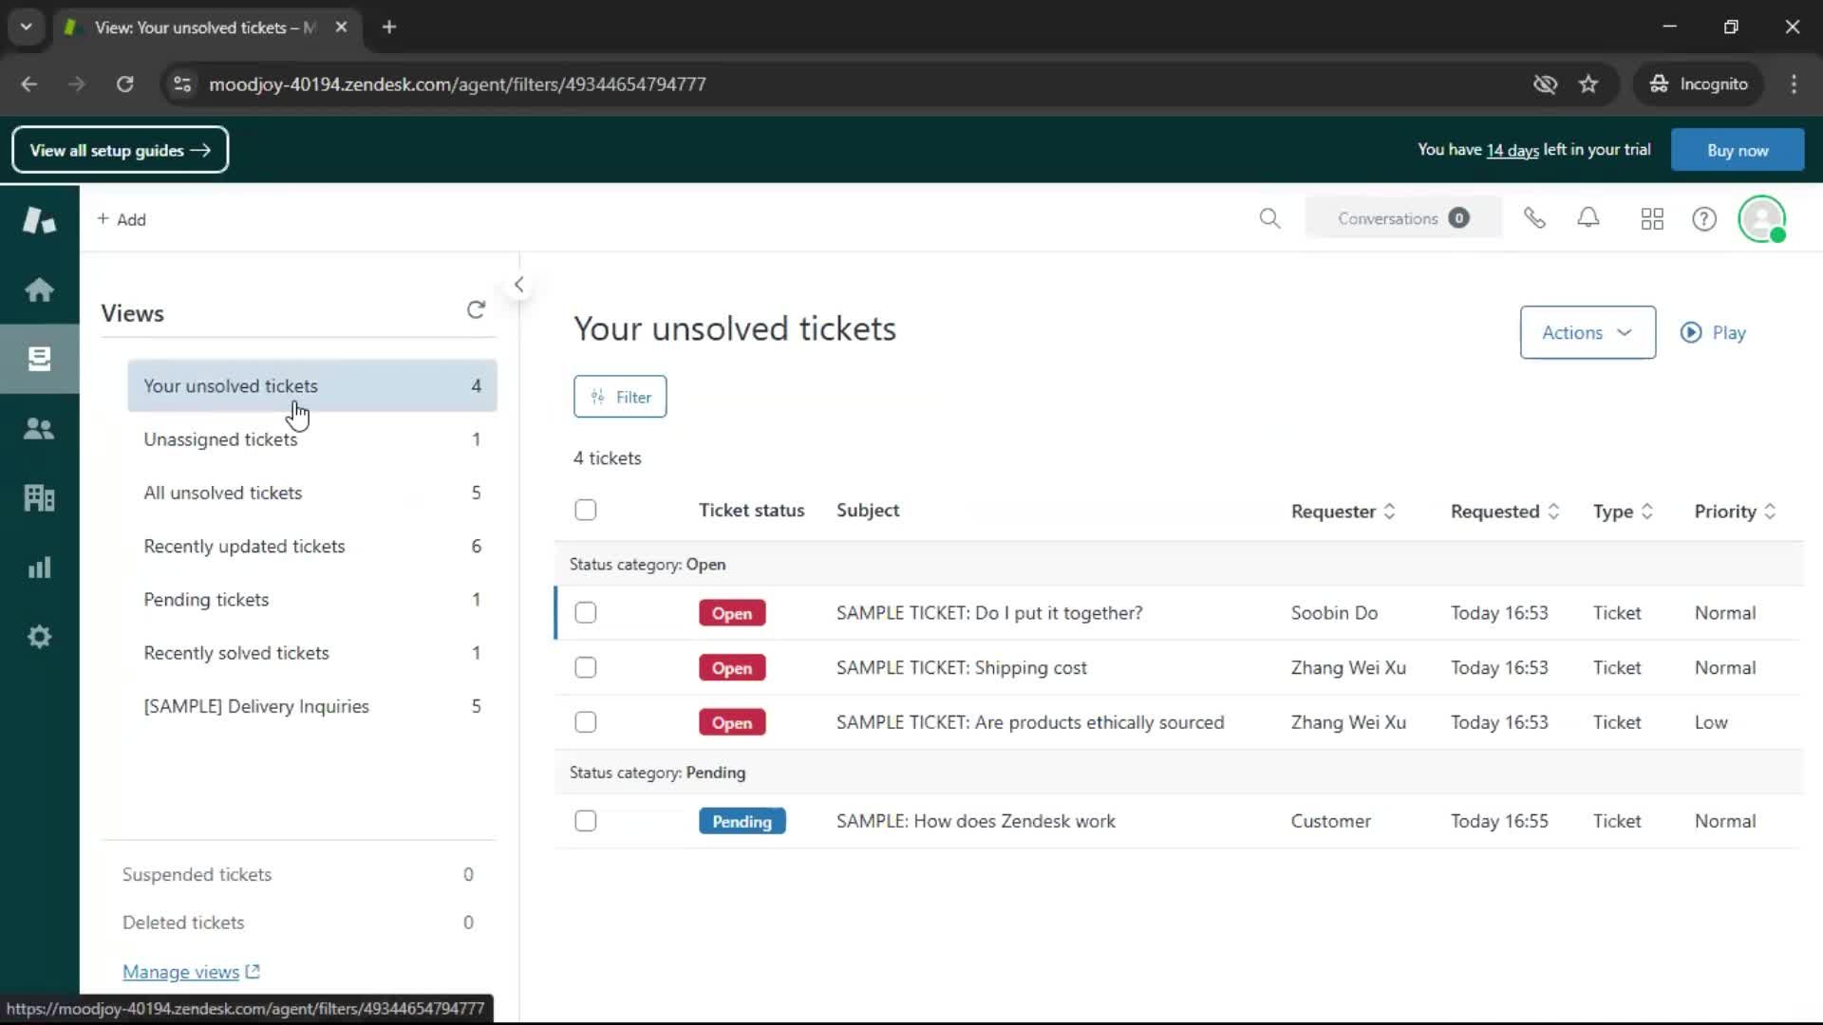Sort by Requester column
Screen dimensions: 1823x1025
click(x=1343, y=512)
